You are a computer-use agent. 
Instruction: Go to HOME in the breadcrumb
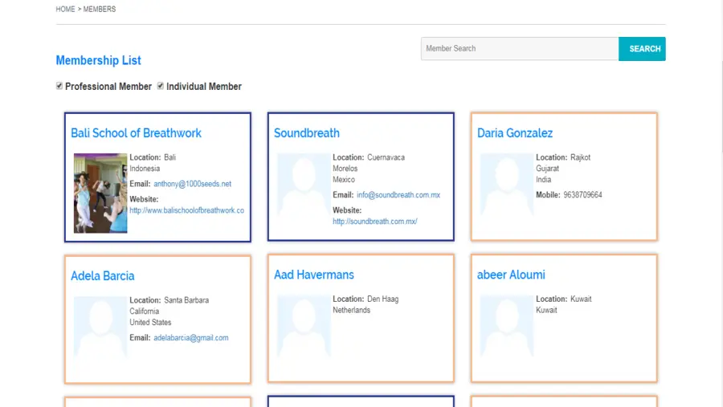65,10
